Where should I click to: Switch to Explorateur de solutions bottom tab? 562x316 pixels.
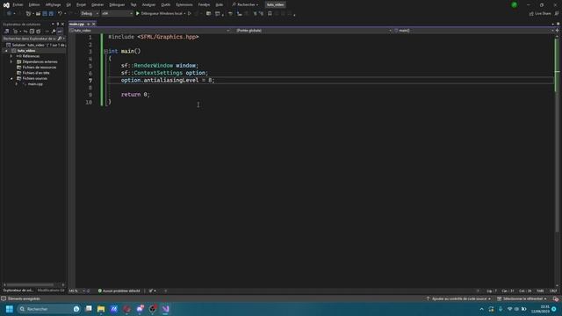coord(18,291)
